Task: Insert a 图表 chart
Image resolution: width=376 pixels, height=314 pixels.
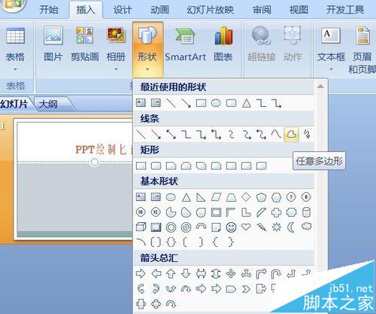Action: (x=223, y=44)
